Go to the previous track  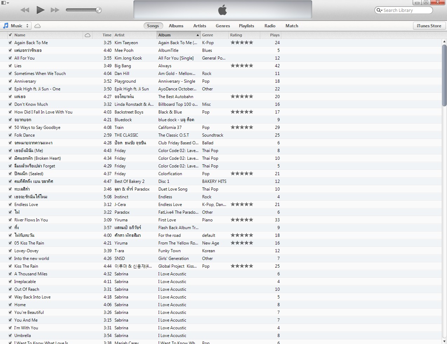(x=25, y=10)
